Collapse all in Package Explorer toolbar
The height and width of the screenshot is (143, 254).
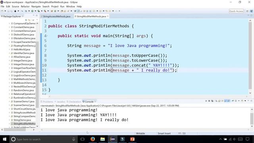pos(26,20)
